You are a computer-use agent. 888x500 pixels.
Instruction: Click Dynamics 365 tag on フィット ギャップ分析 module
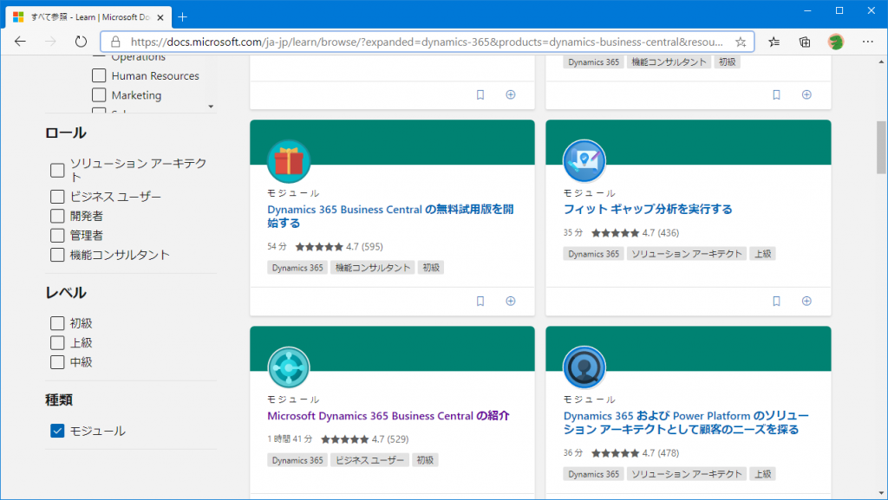pyautogui.click(x=593, y=254)
